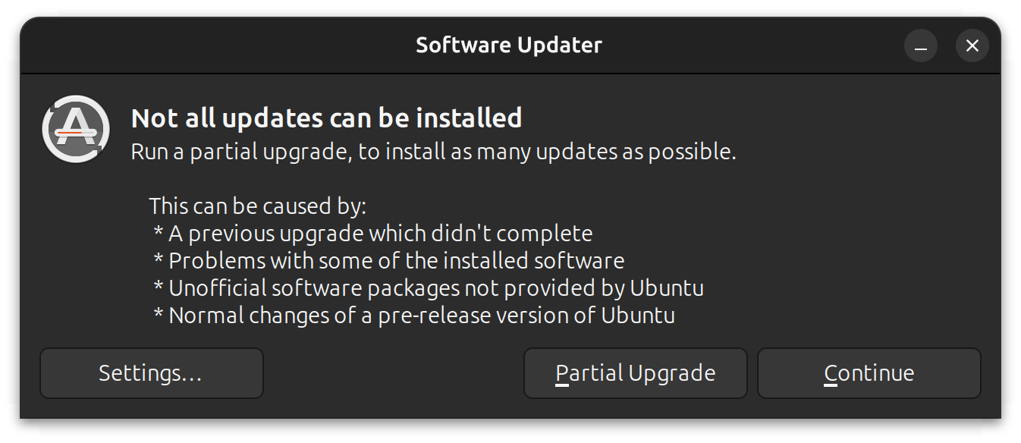Image resolution: width=1021 pixels, height=443 pixels.
Task: Click the minimize button
Action: [921, 46]
